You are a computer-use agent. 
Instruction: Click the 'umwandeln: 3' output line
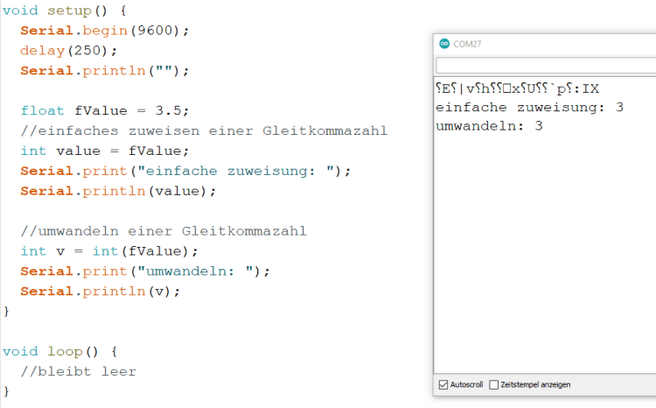[489, 126]
